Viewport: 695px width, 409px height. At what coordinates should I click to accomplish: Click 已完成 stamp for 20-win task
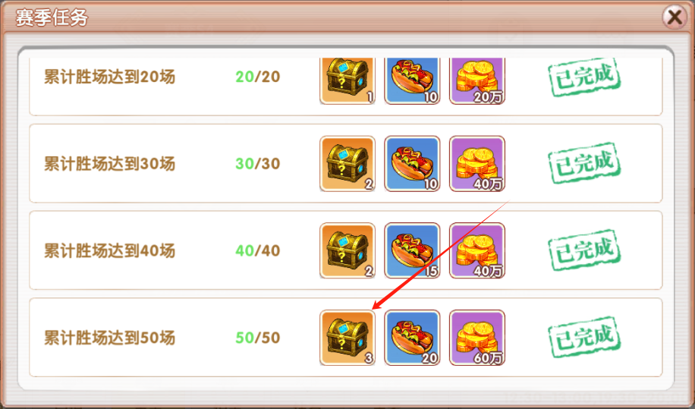(x=584, y=77)
